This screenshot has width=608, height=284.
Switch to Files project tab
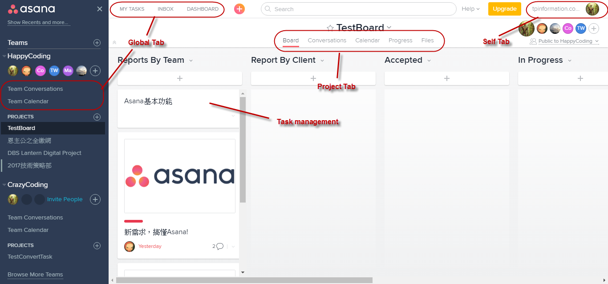(428, 41)
